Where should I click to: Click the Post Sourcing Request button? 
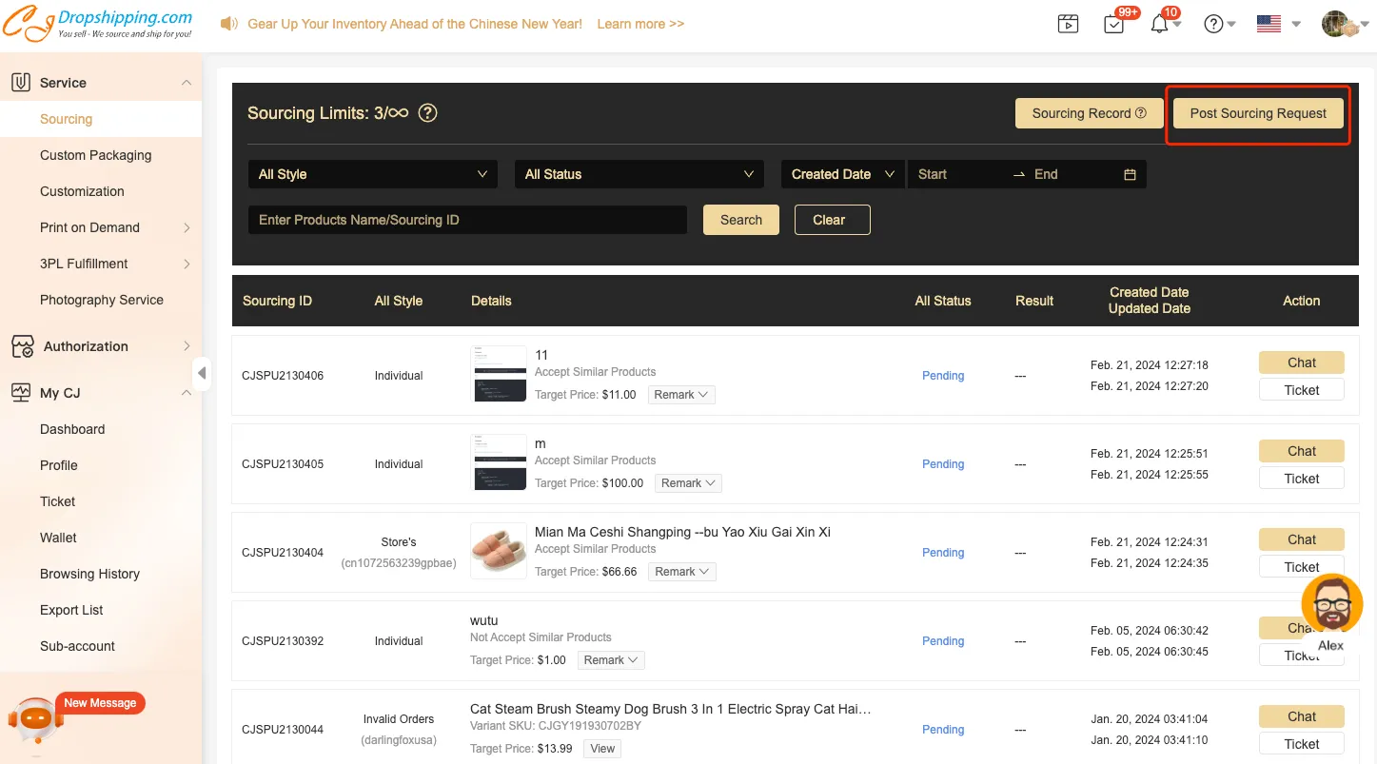[1257, 113]
